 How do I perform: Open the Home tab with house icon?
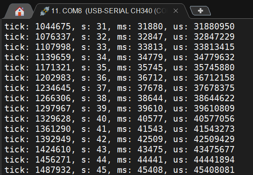point(19,11)
